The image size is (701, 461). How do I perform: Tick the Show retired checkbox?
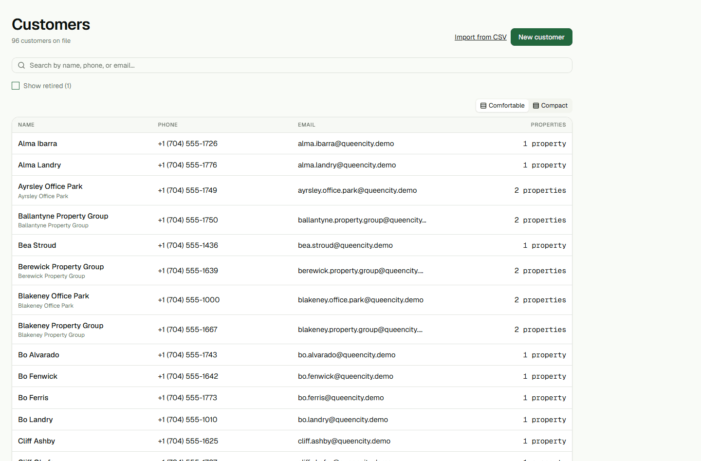click(16, 86)
